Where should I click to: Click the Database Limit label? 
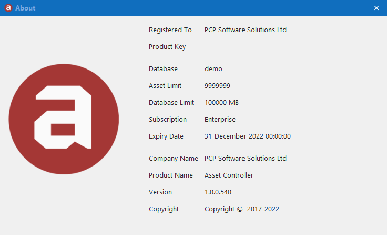click(x=171, y=102)
